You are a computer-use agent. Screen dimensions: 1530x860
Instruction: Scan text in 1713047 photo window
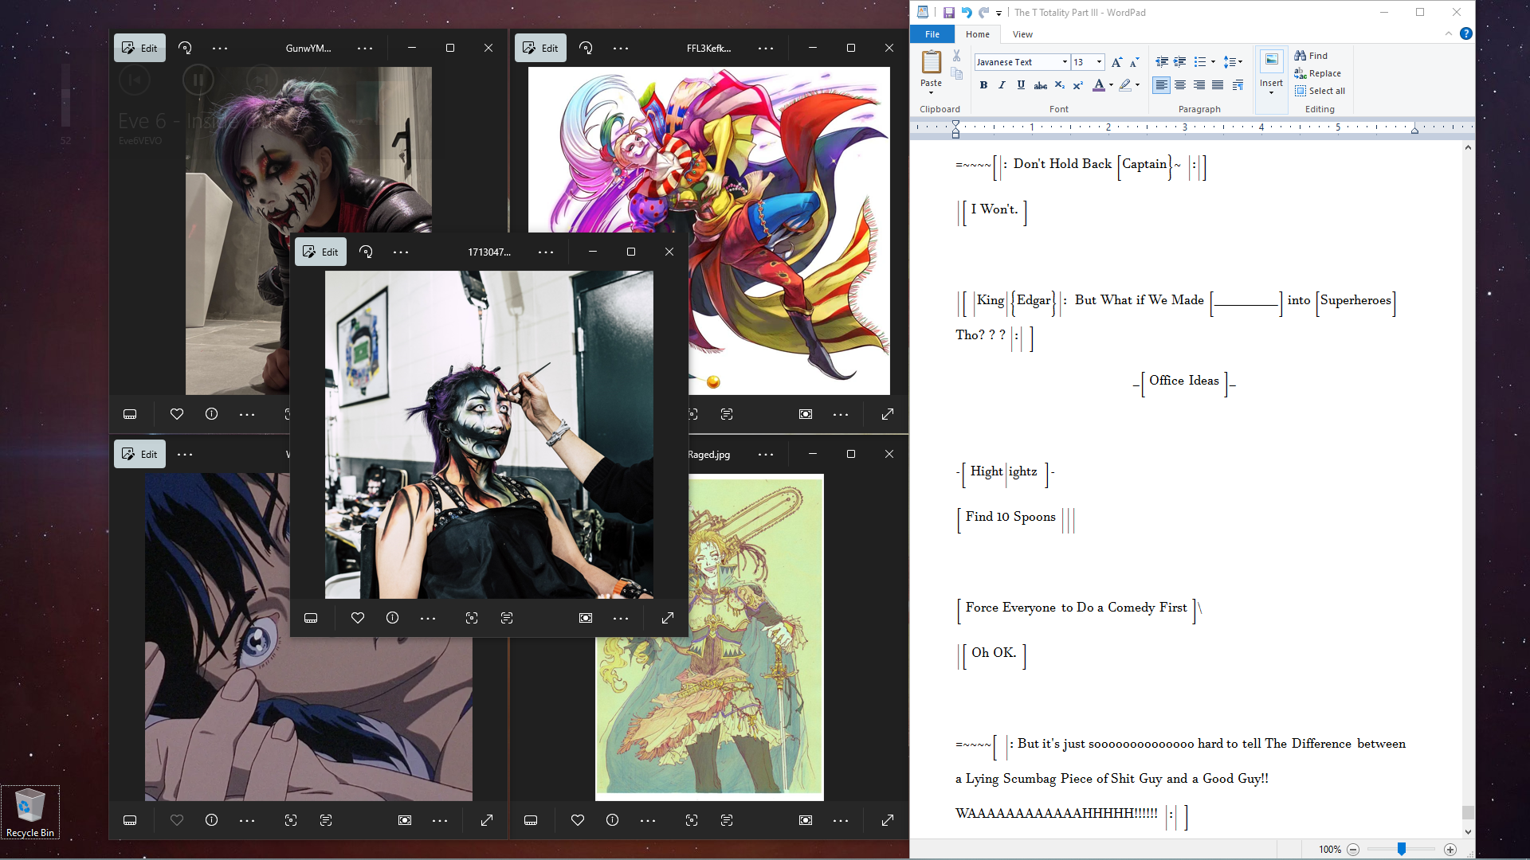507,618
